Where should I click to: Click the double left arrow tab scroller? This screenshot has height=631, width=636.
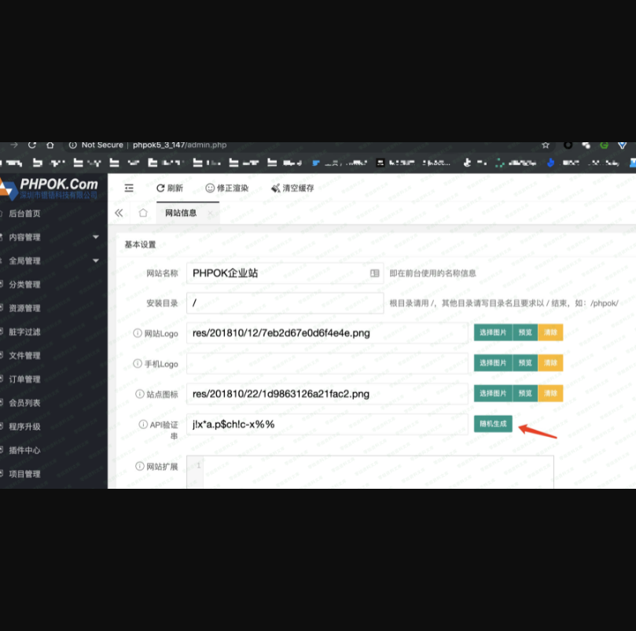(x=119, y=213)
